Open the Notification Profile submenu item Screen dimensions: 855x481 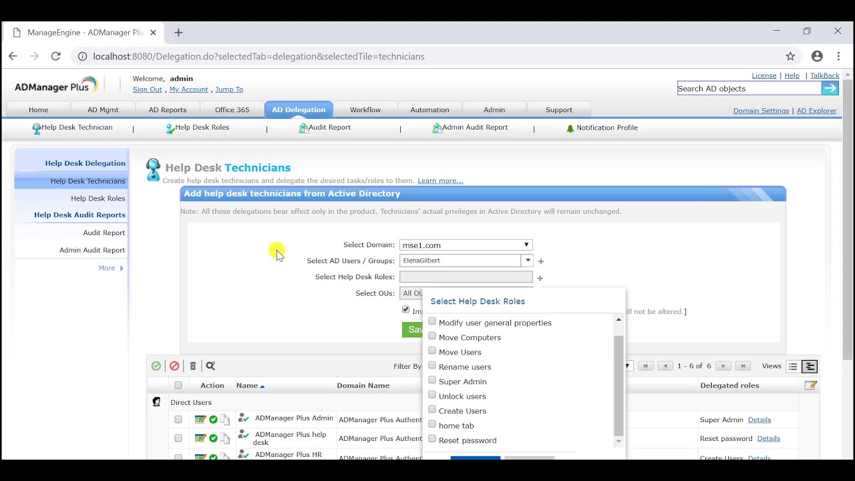tap(602, 128)
